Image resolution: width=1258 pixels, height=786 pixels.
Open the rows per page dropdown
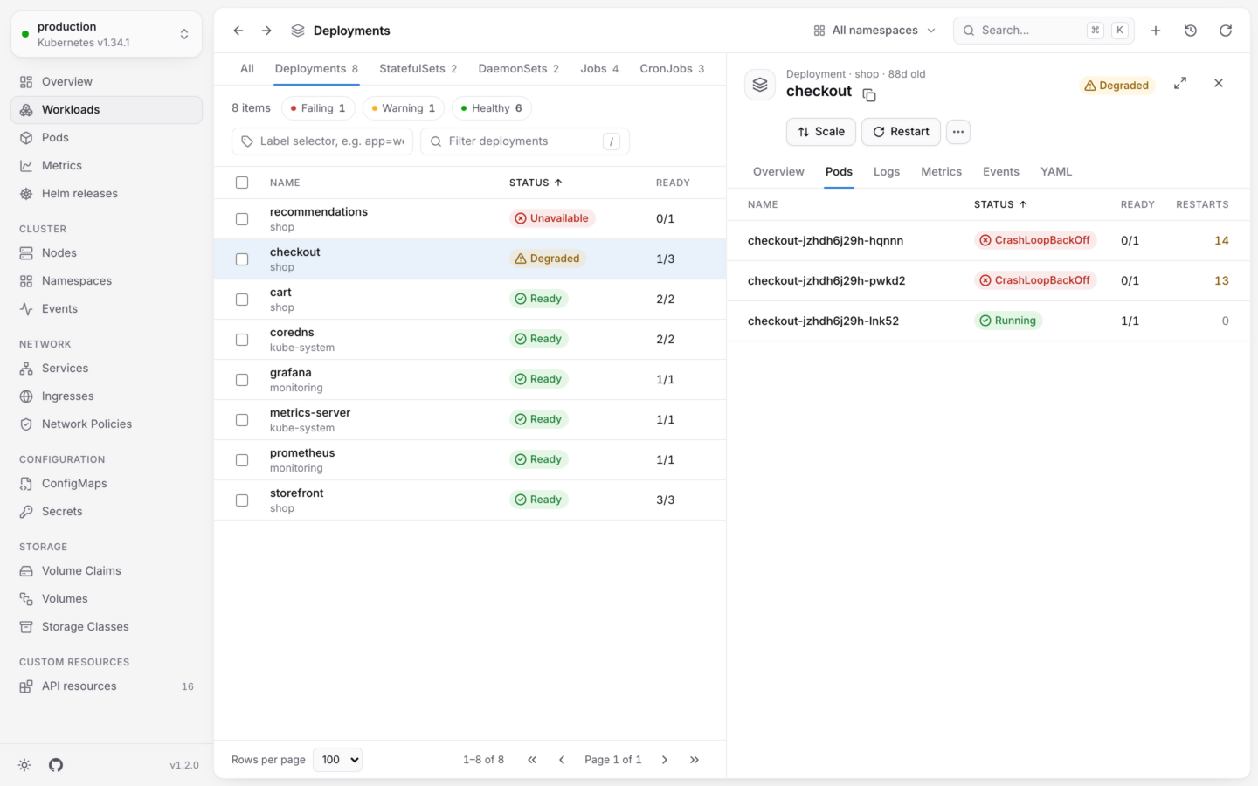tap(337, 760)
